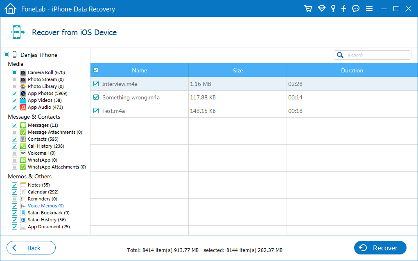Click the Search input field
418x261 pixels.
pos(377,55)
